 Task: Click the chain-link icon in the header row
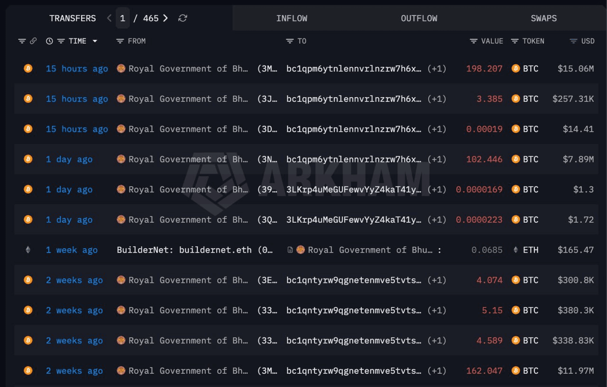tap(33, 41)
